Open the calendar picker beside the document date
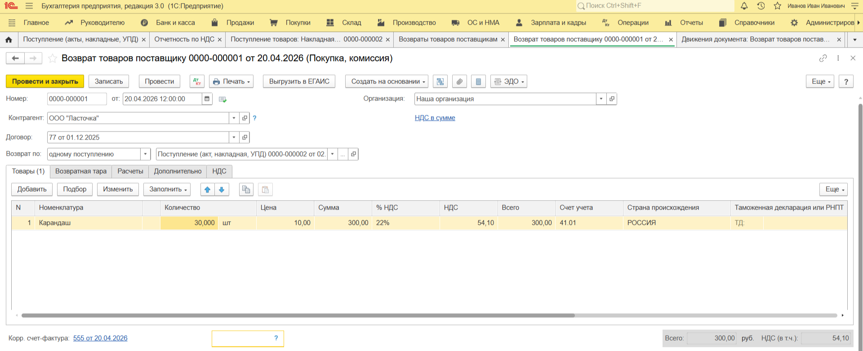This screenshot has height=351, width=863. click(x=207, y=99)
